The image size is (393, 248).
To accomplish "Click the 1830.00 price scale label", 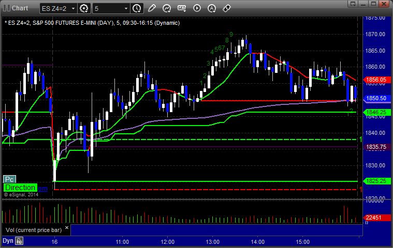I will (x=375, y=165).
